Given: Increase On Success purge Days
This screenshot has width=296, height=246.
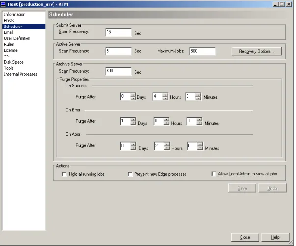Looking at the screenshot, I should pos(133,95).
